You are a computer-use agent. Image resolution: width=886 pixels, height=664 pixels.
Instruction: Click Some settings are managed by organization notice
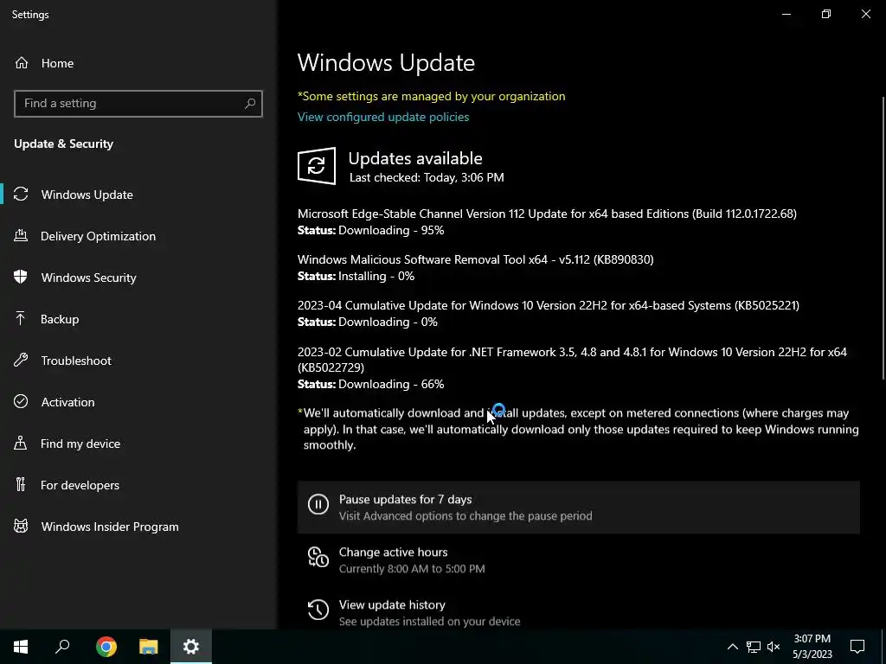pyautogui.click(x=431, y=96)
